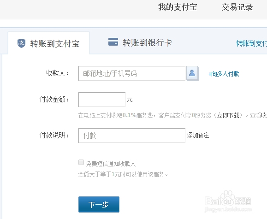
Task: Click the 下一步 button
Action: 99,205
